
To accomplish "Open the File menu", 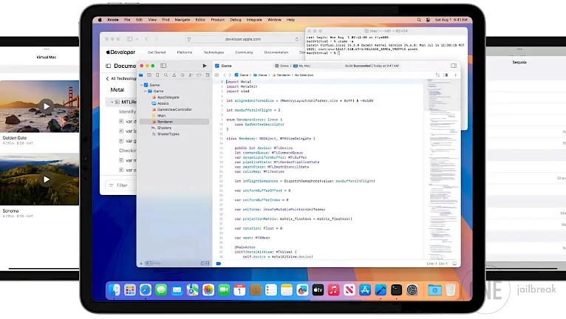I will click(127, 20).
